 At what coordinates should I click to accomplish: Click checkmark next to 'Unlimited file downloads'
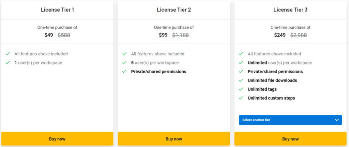tap(241, 80)
